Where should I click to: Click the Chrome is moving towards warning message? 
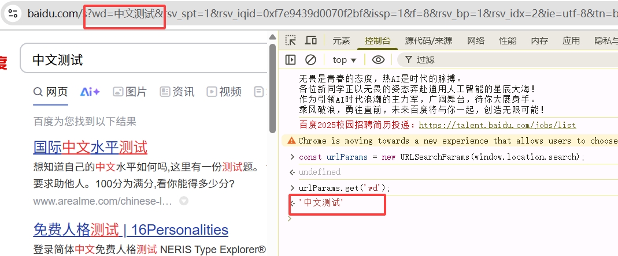pos(458,141)
